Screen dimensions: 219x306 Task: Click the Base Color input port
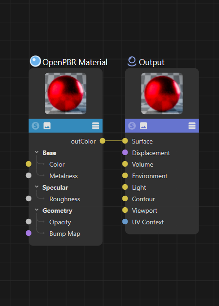[x=29, y=164]
